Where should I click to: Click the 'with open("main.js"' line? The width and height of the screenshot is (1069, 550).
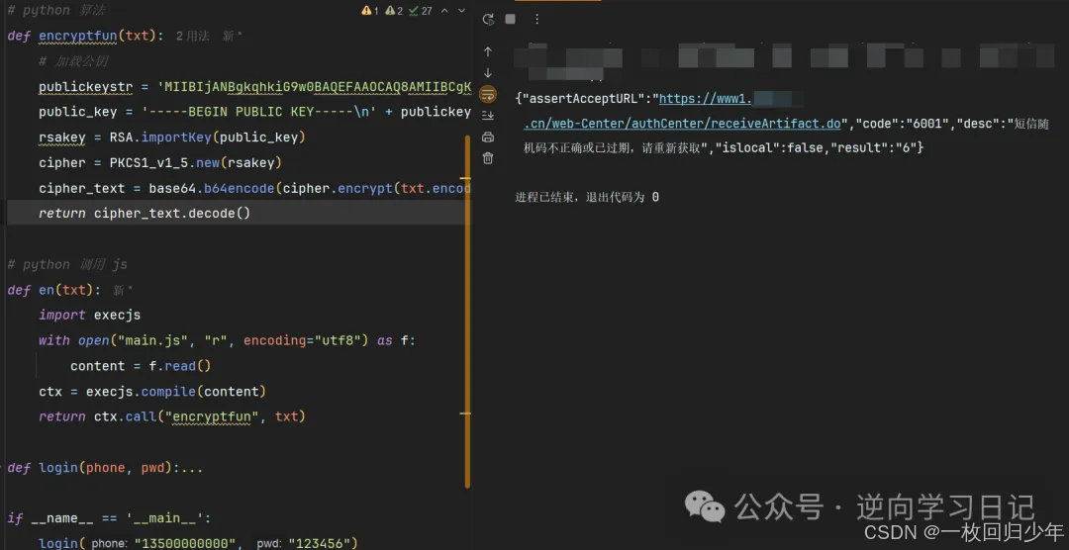(x=227, y=340)
